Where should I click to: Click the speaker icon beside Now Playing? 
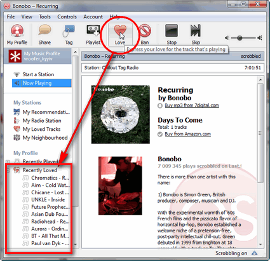tap(17, 83)
